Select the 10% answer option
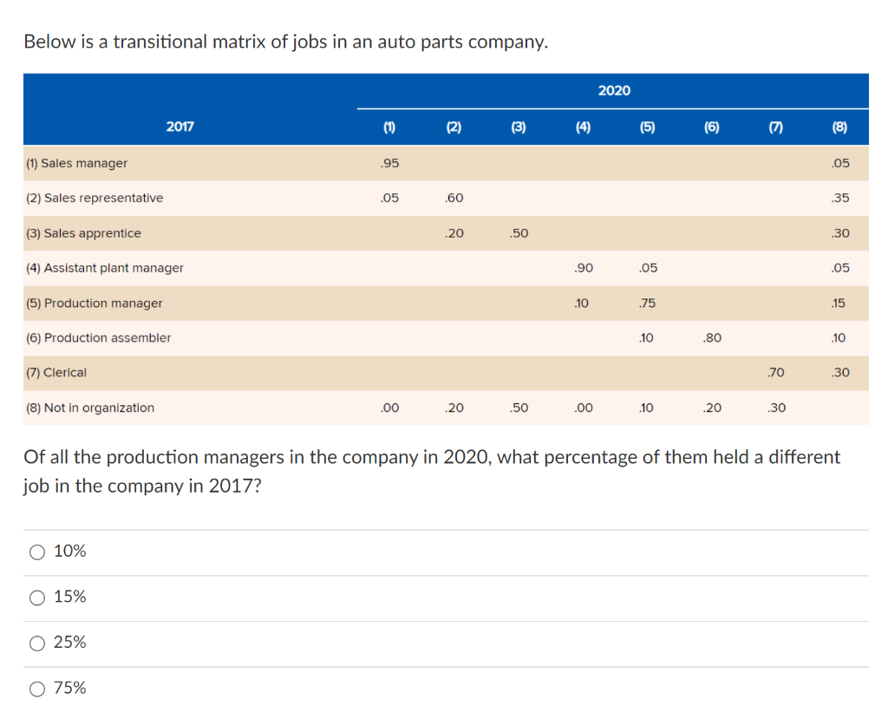888x718 pixels. pos(37,552)
